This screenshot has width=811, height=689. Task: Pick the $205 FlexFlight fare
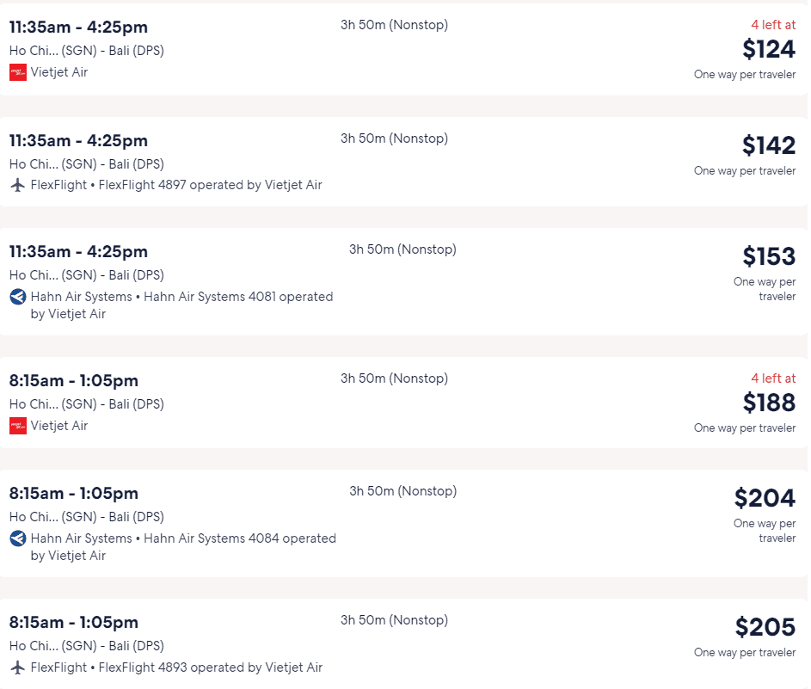765,627
